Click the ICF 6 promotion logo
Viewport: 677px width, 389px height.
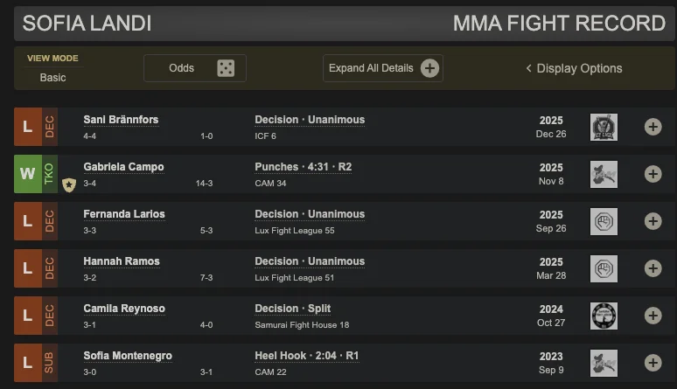pos(604,127)
